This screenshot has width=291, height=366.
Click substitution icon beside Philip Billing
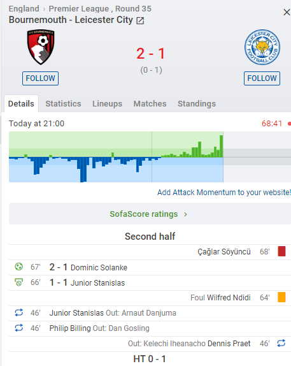(x=18, y=328)
